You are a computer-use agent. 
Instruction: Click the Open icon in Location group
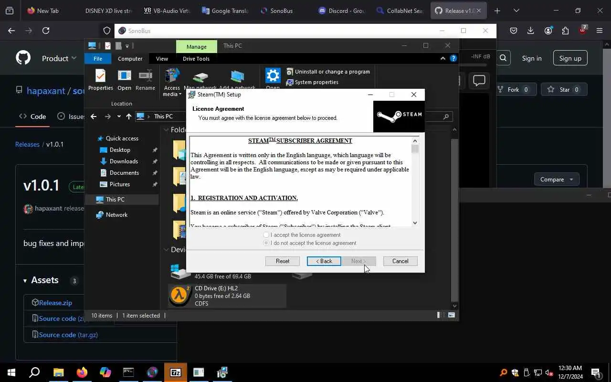[124, 80]
